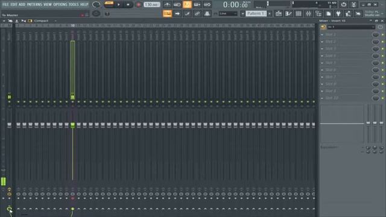Toggle Slot 4 green enable light
Screen dimensions: 386x217
[382, 56]
